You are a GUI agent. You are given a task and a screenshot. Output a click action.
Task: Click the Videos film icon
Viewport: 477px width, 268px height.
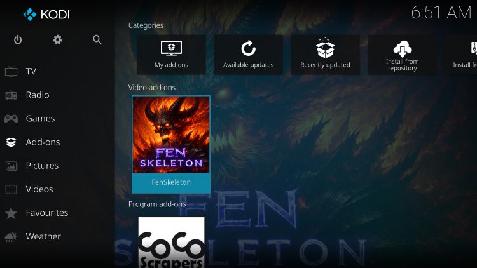click(11, 189)
